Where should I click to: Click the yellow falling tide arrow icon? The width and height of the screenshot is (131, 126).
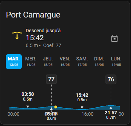coord(17,36)
